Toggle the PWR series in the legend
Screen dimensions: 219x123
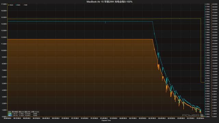(25, 5)
